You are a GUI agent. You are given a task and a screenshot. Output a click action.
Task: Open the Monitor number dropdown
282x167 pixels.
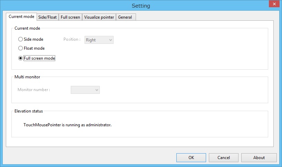coord(85,90)
